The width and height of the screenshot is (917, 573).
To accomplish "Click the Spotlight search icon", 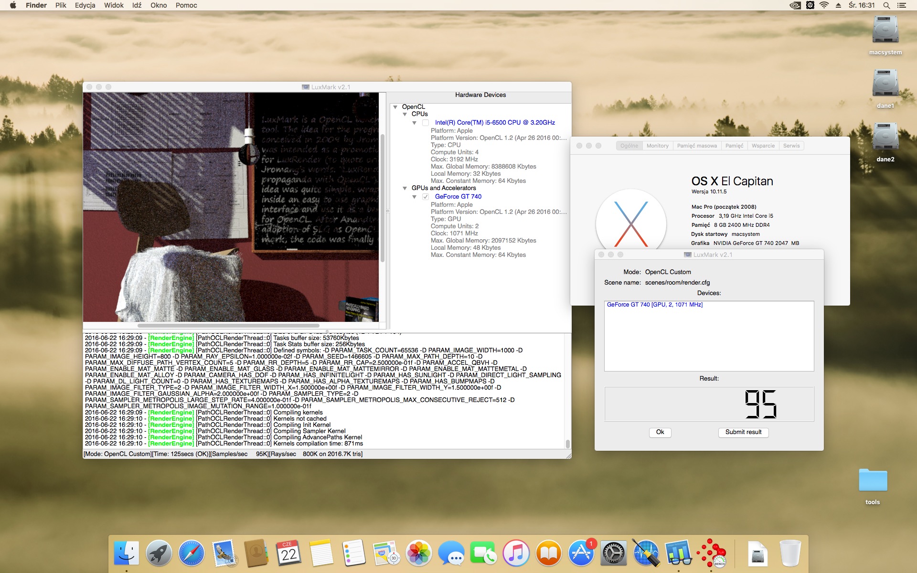I will (886, 5).
